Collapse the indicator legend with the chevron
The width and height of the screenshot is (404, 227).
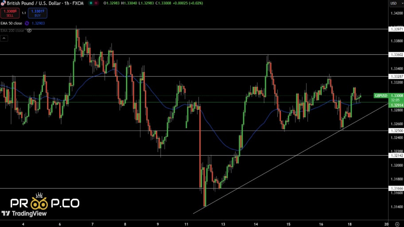[x=4, y=38]
